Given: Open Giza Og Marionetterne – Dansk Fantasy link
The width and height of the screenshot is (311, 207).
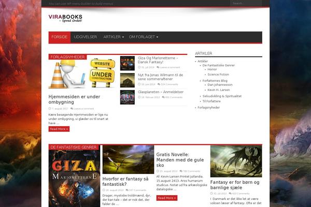Looking at the screenshot, I should tap(158, 60).
